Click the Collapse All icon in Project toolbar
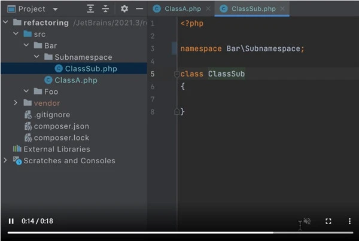359x241 pixels. (x=105, y=9)
